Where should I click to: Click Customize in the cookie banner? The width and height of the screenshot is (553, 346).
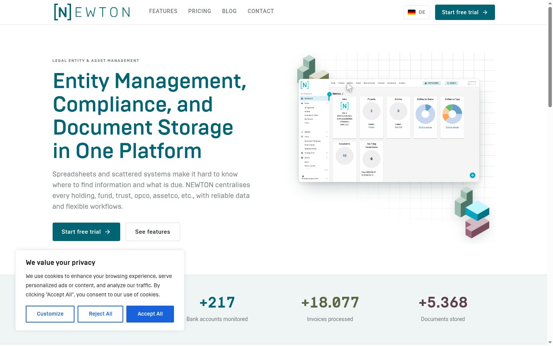(x=50, y=314)
